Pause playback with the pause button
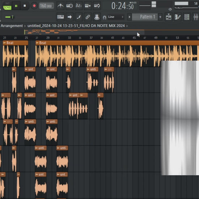Image resolution: width=199 pixels, height=199 pixels. point(16,6)
